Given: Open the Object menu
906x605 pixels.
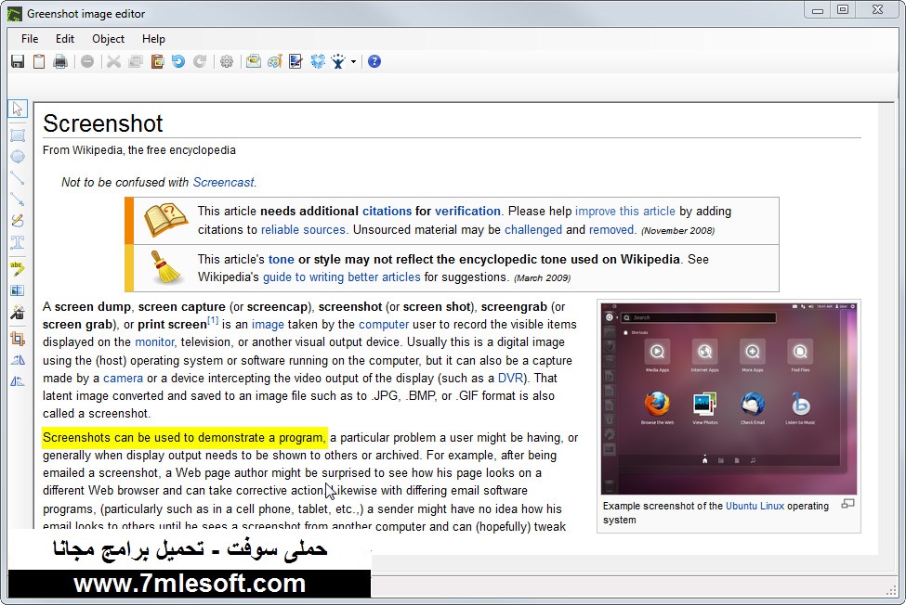Looking at the screenshot, I should [x=108, y=39].
